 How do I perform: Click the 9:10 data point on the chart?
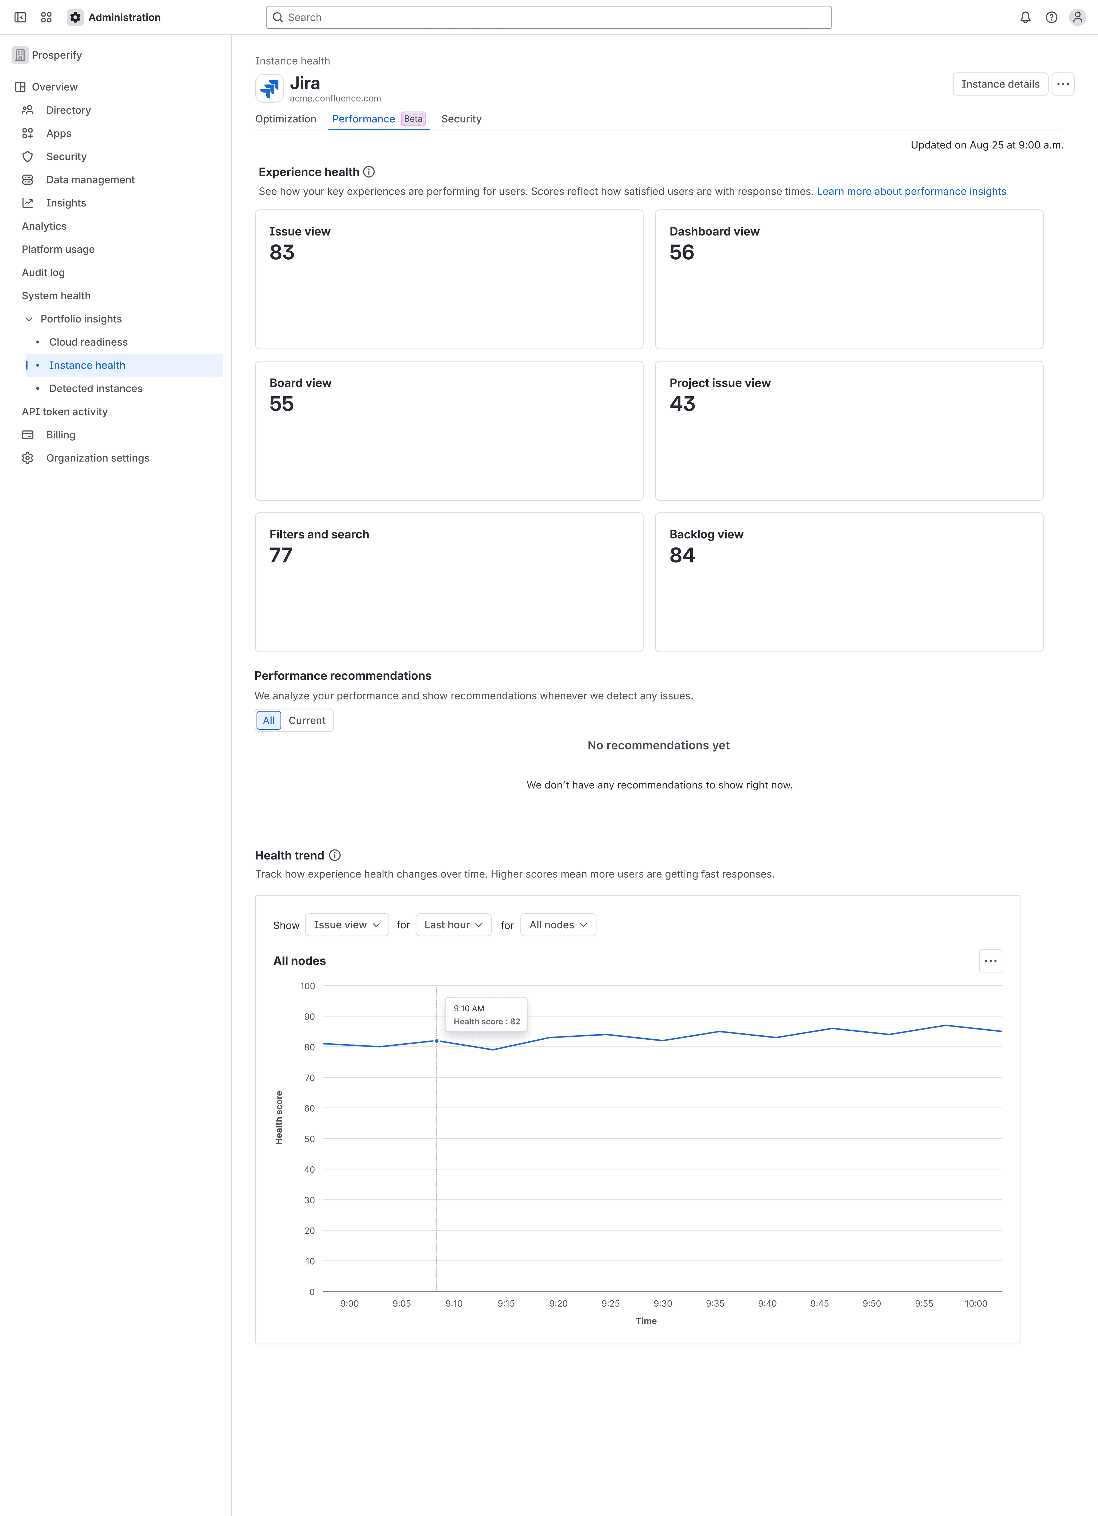436,1041
